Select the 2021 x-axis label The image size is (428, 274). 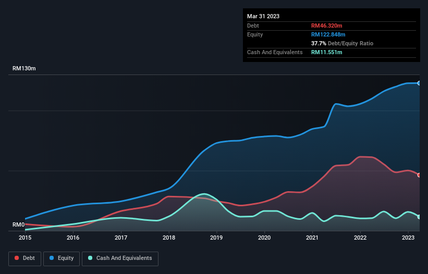point(312,238)
